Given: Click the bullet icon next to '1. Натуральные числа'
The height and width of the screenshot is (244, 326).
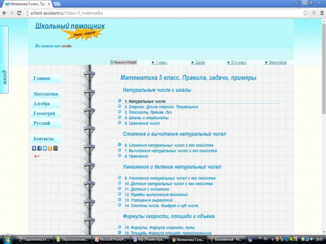Looking at the screenshot, I should (119, 100).
